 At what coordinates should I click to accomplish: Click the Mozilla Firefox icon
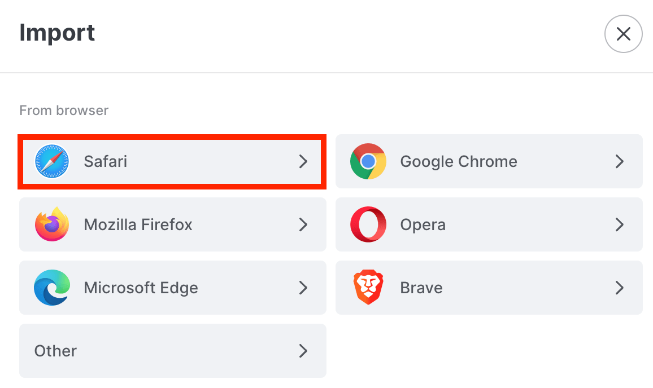[x=51, y=224]
